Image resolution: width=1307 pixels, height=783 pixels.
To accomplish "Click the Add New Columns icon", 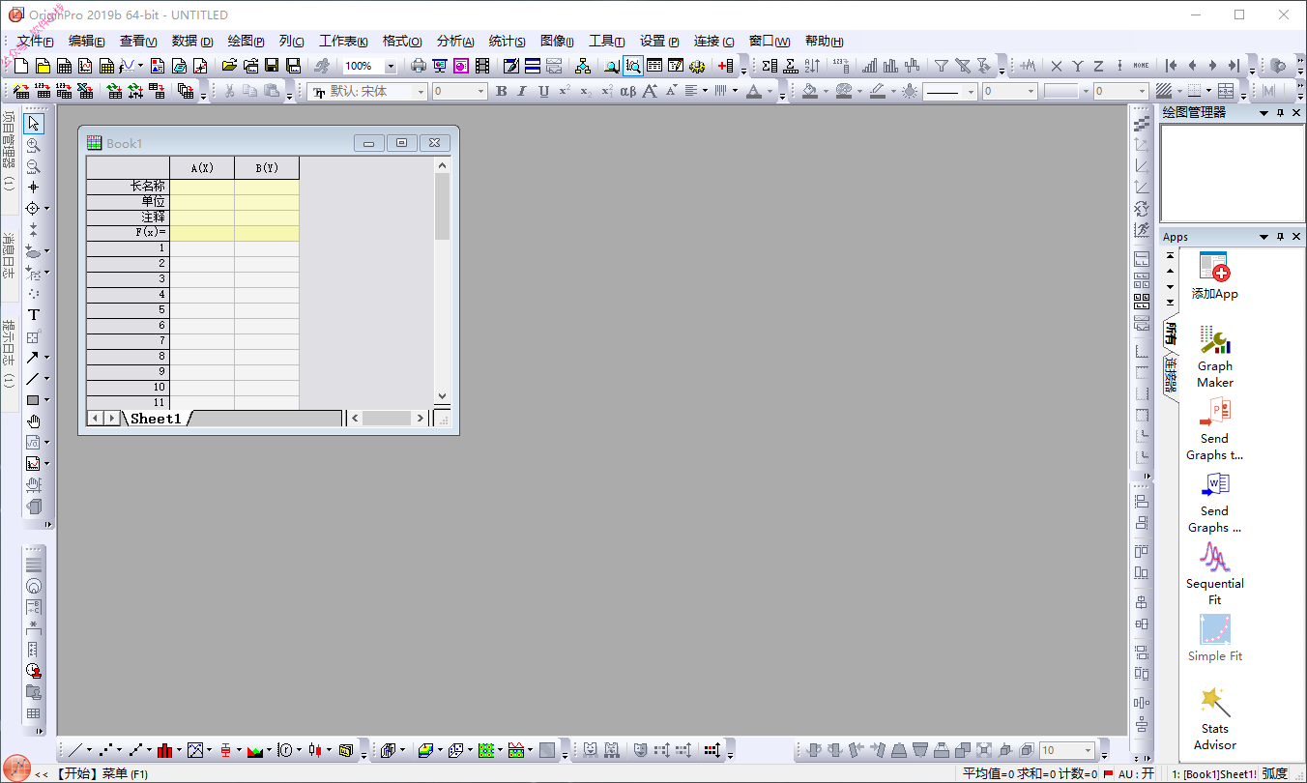I will point(726,66).
